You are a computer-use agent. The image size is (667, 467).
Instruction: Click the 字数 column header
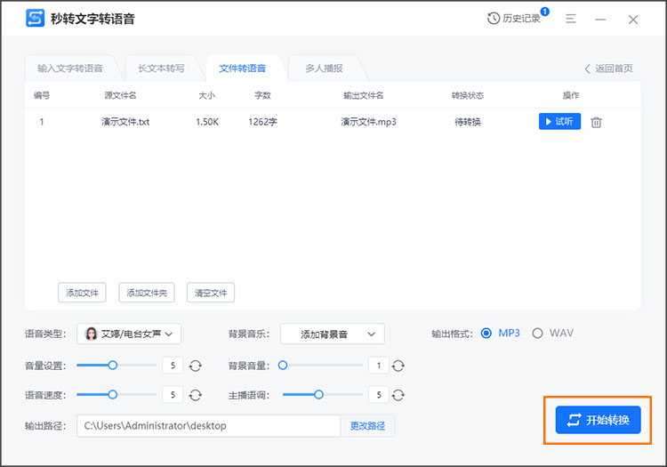[262, 95]
